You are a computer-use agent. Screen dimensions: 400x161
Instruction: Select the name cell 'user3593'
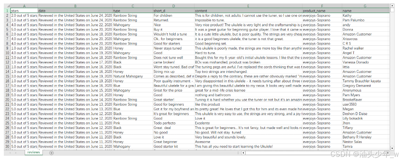click(366, 104)
